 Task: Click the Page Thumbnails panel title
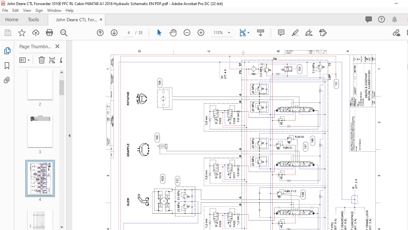click(35, 46)
